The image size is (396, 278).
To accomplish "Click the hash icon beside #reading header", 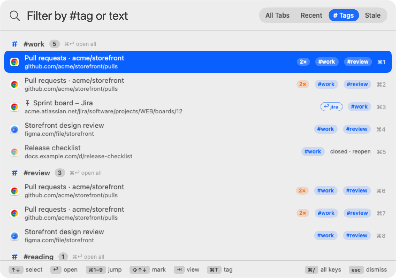I will click(x=15, y=257).
